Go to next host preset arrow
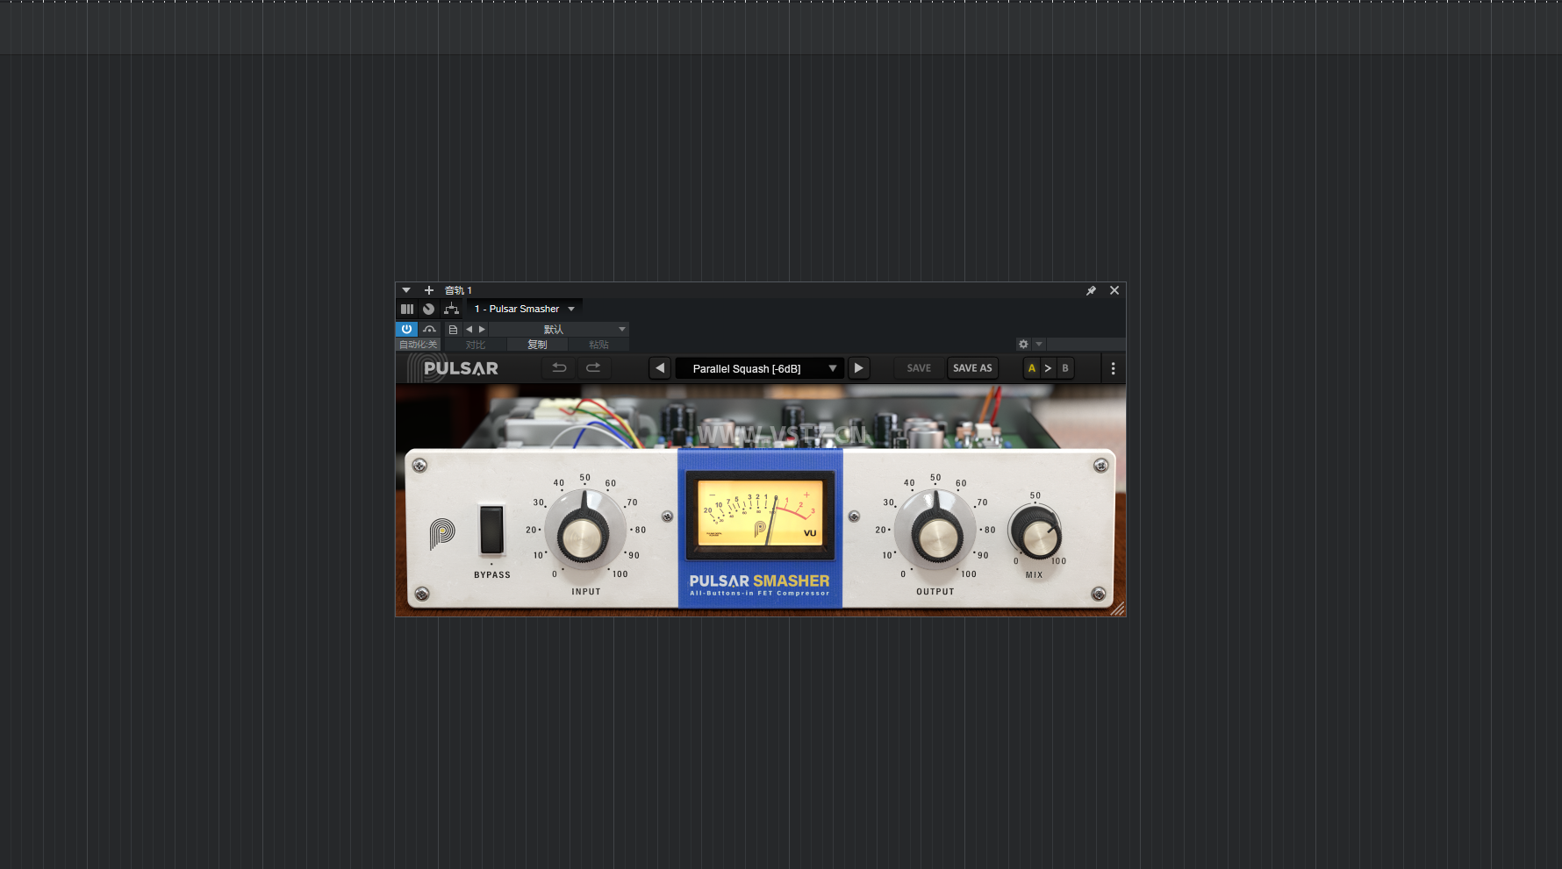Viewport: 1562px width, 869px height. click(x=482, y=330)
